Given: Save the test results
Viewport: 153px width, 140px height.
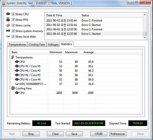Looking at the screenshot, I should (74, 134).
